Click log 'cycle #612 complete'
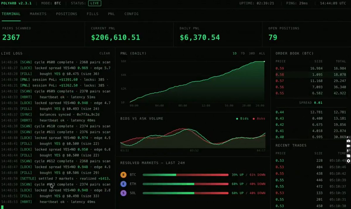Viewport: 351px width, 209px height. pyautogui.click(x=56, y=161)
